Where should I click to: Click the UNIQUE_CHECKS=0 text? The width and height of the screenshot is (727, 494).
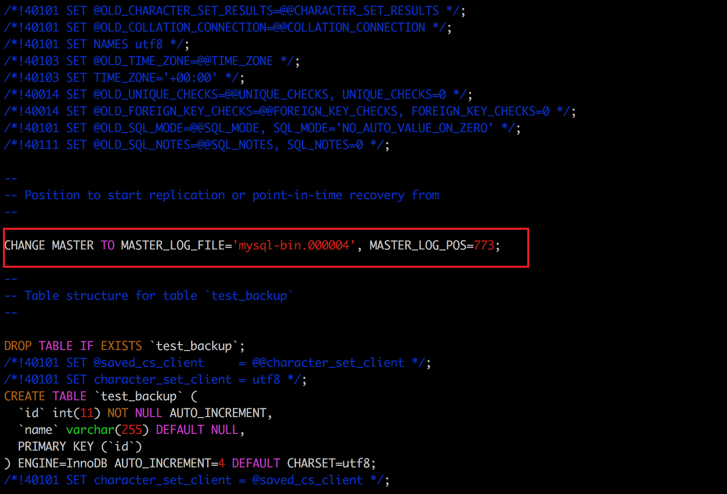394,95
